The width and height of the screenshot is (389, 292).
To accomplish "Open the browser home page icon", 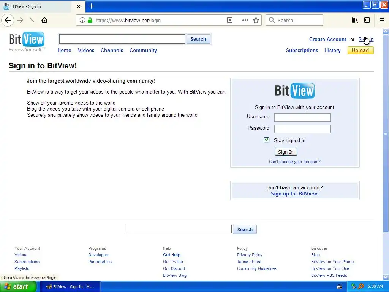I will pos(44,20).
